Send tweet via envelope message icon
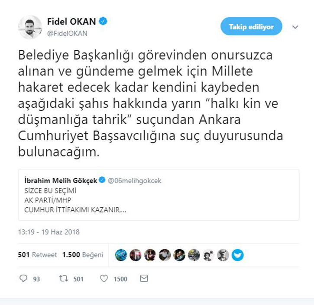314x305 pixels. pos(144,279)
